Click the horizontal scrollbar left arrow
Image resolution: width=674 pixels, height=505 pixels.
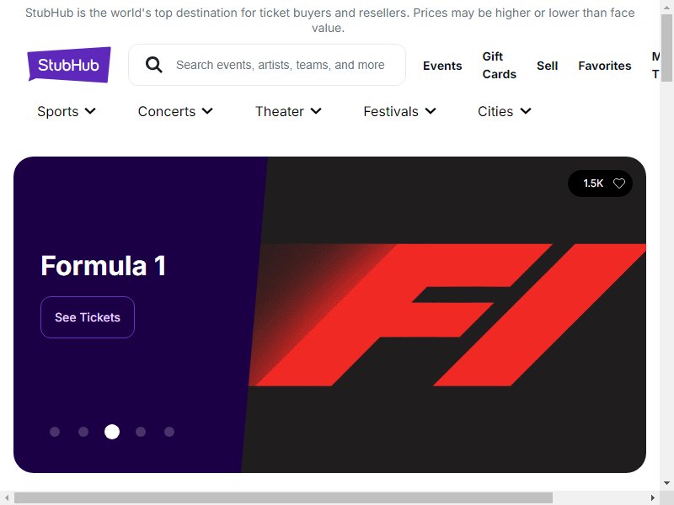click(x=7, y=498)
